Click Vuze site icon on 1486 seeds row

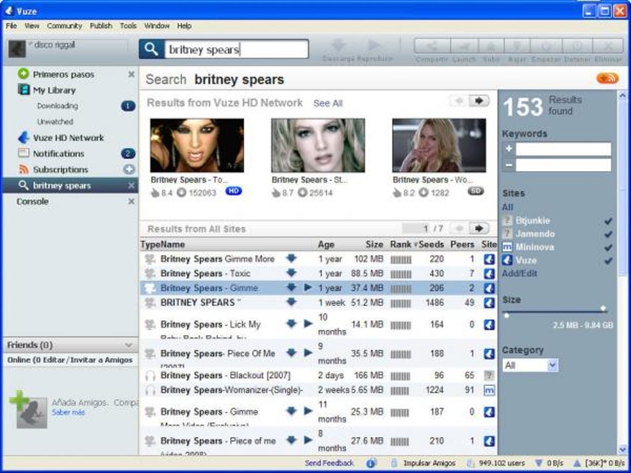click(x=489, y=302)
